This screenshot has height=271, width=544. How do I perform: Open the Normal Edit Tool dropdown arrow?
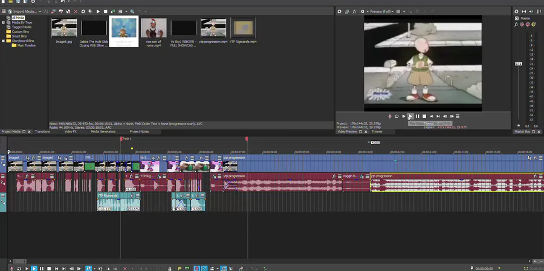94,269
